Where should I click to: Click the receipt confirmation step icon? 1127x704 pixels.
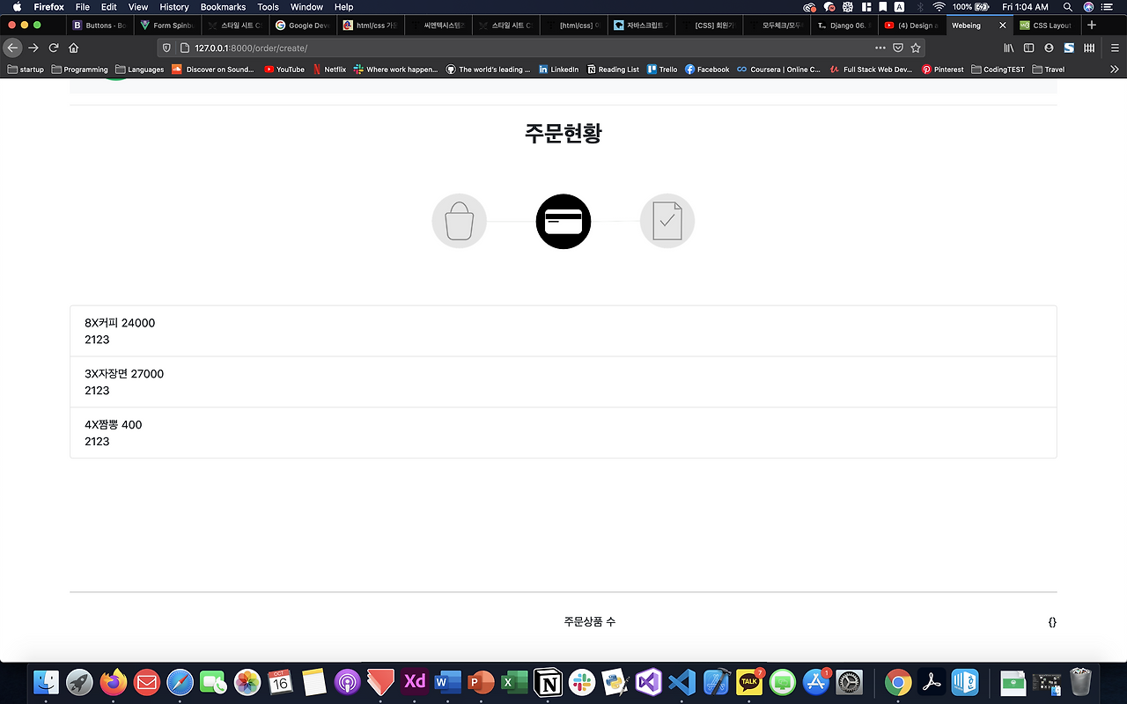click(667, 221)
